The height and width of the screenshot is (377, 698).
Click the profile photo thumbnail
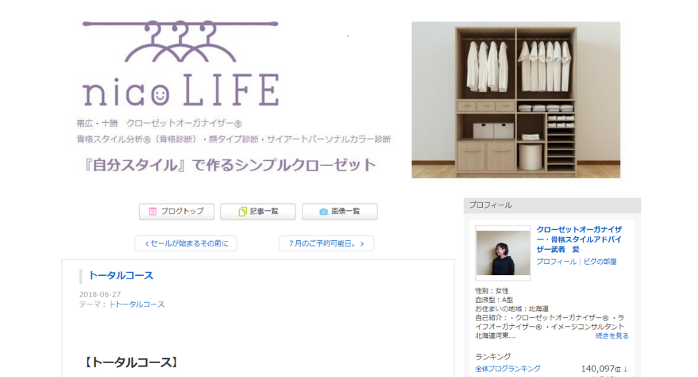click(503, 253)
